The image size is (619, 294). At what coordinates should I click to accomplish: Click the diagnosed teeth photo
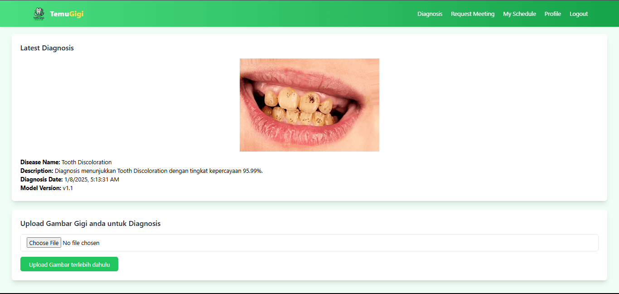pyautogui.click(x=309, y=105)
